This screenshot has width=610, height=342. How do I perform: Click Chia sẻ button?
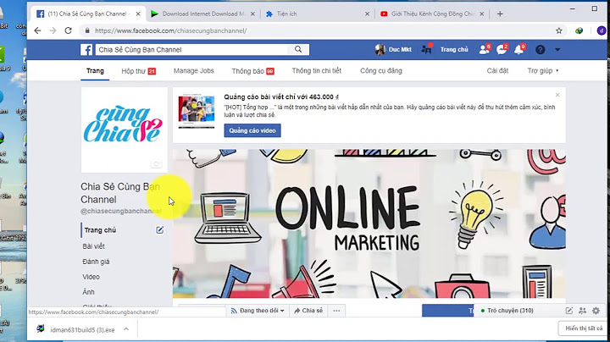tap(308, 311)
